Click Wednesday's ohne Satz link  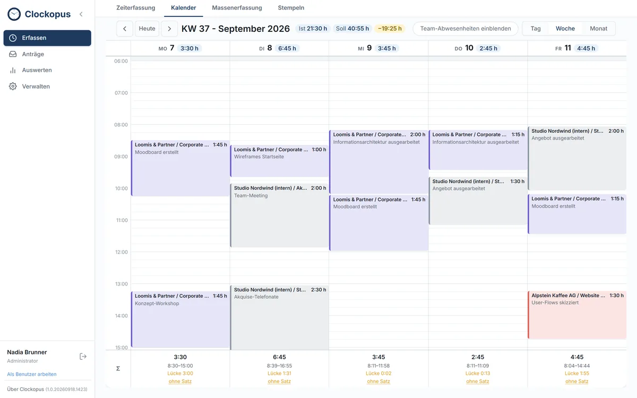tap(378, 382)
